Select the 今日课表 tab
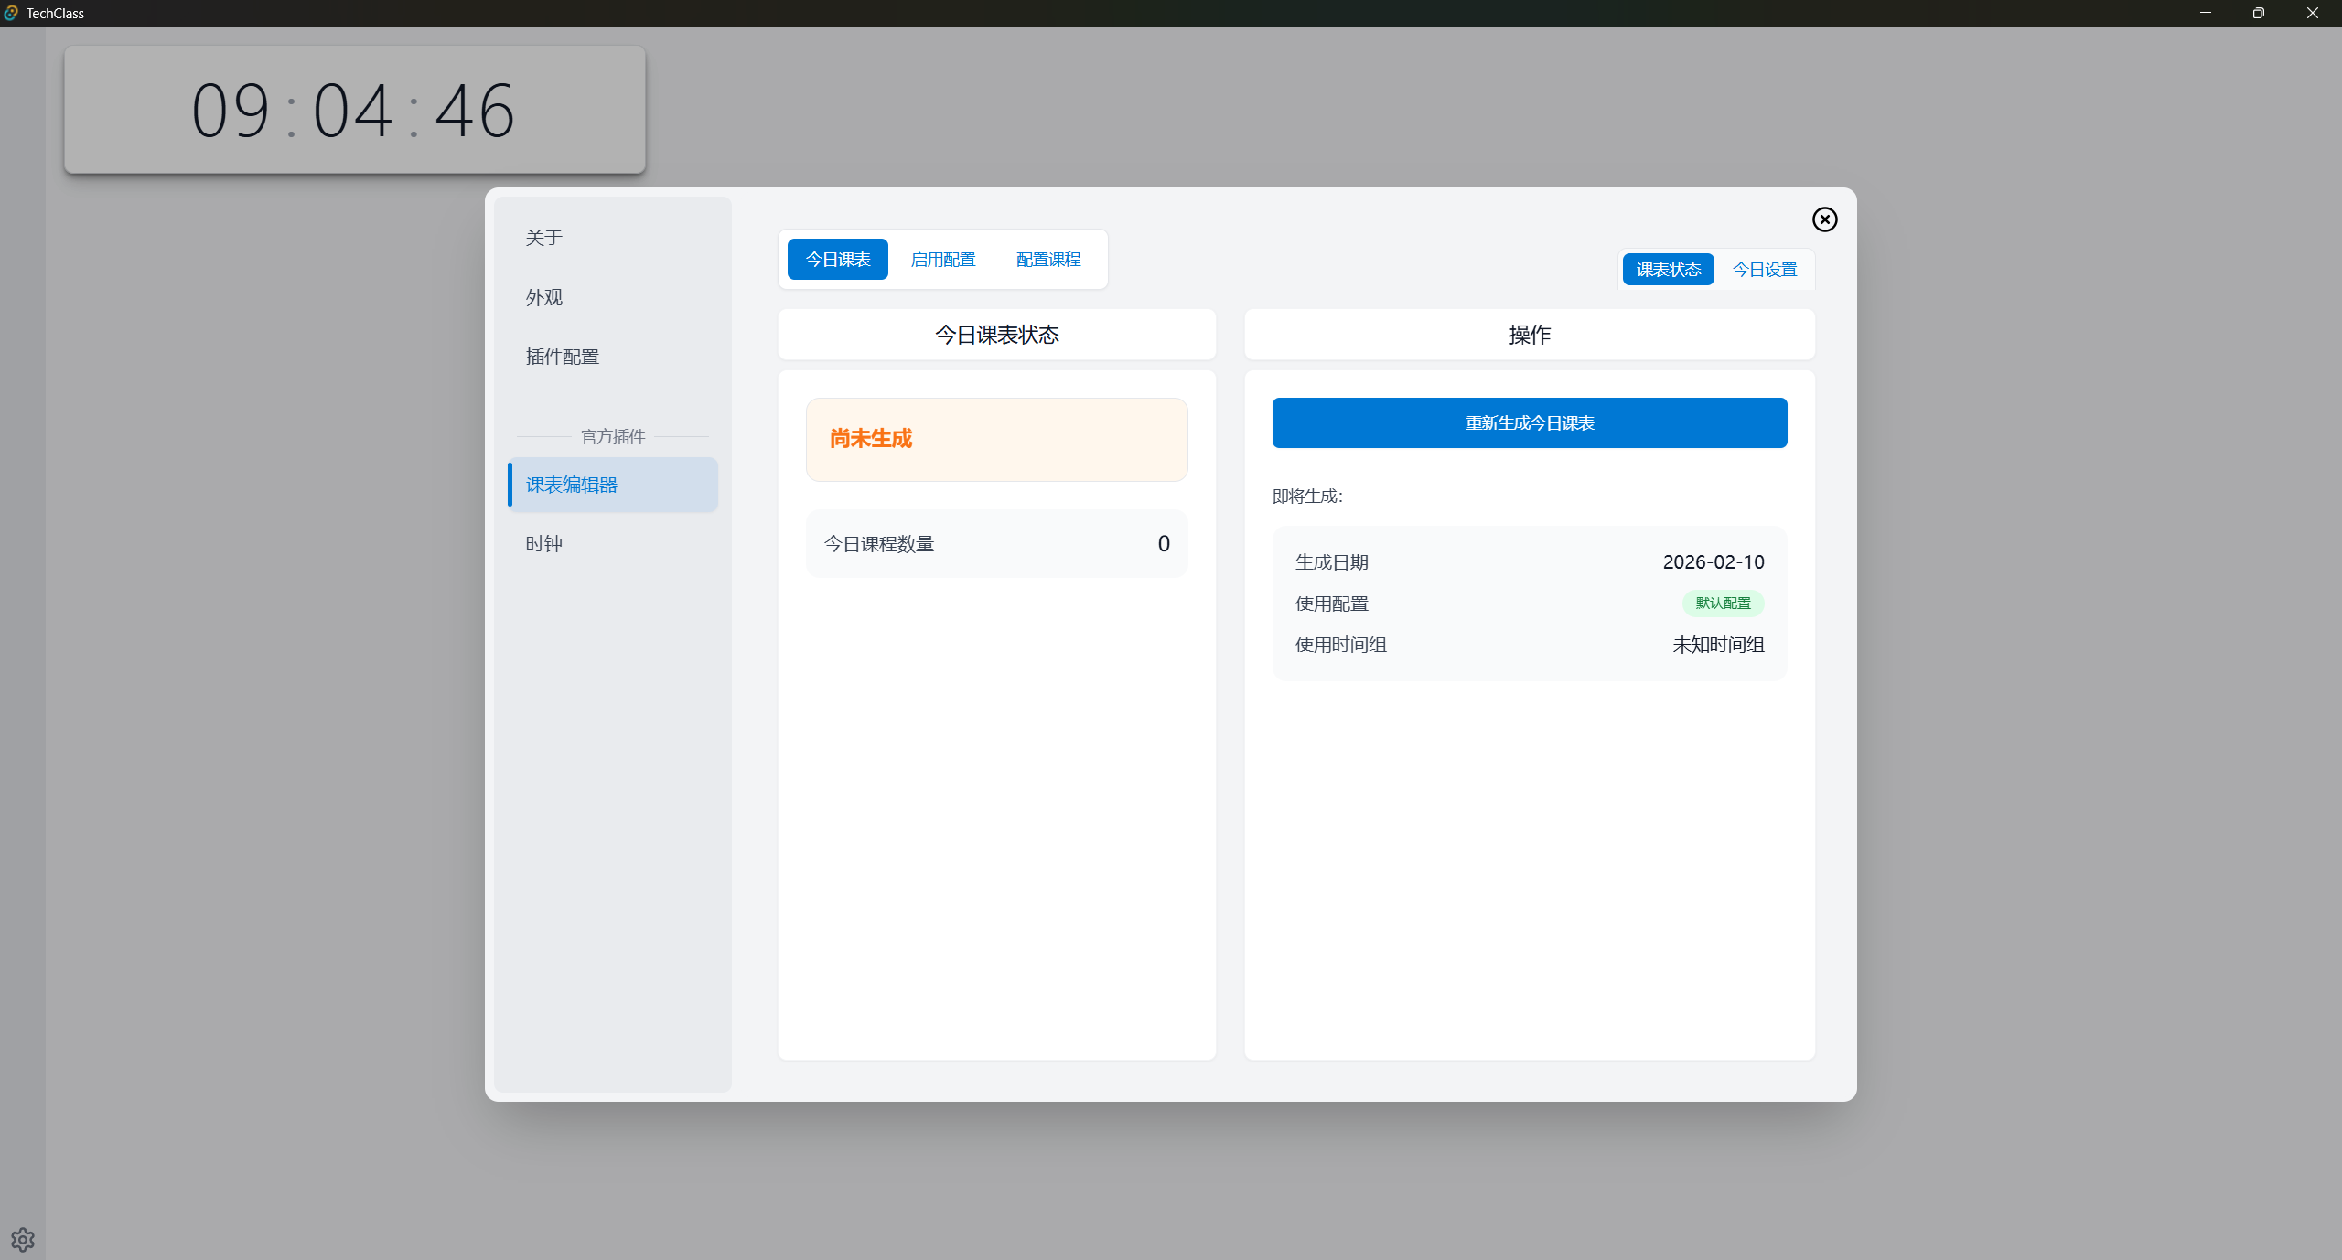Screen dimensions: 2342x1260 837,260
